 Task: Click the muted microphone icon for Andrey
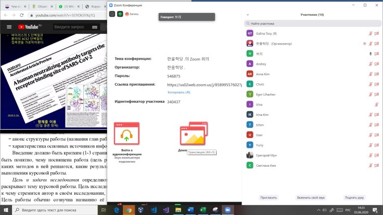(370, 64)
